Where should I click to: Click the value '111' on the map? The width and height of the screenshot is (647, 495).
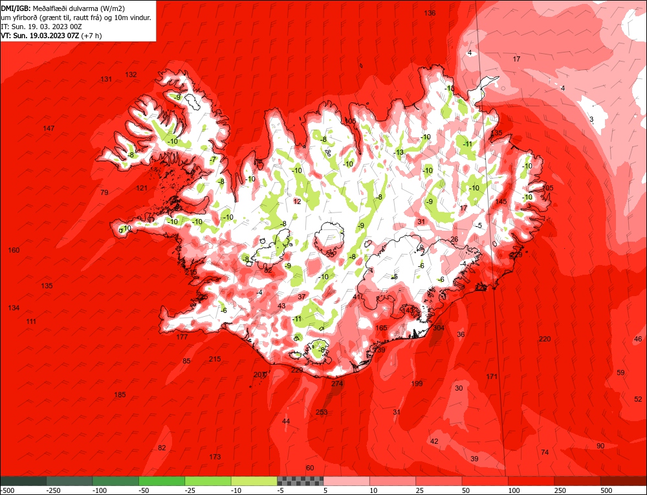[x=31, y=321]
